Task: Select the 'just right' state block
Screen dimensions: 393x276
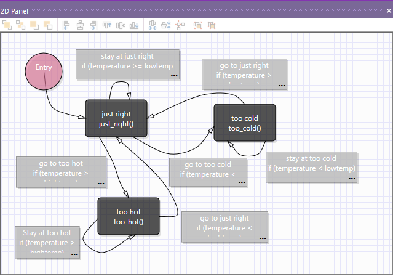Action: tap(116, 118)
